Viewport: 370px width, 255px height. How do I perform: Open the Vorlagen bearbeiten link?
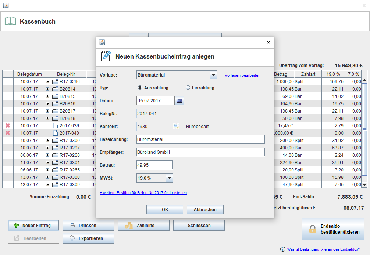pos(242,75)
